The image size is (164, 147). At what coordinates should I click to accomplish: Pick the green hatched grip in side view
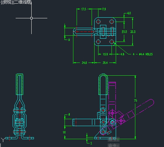[20, 84]
